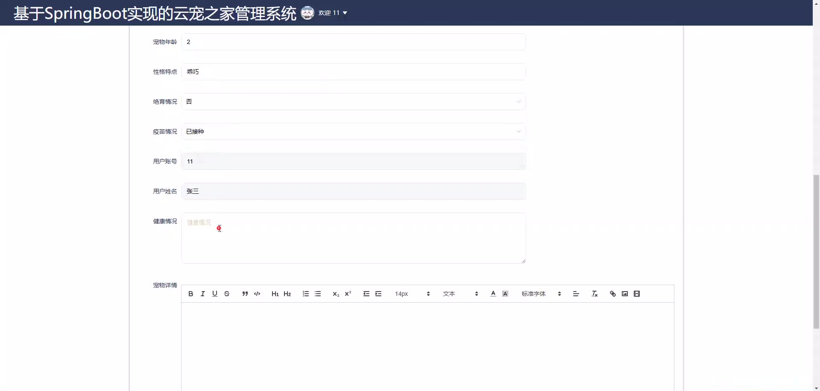The width and height of the screenshot is (820, 391).
Task: Click the 用户账号 field showing 11
Action: tap(353, 161)
